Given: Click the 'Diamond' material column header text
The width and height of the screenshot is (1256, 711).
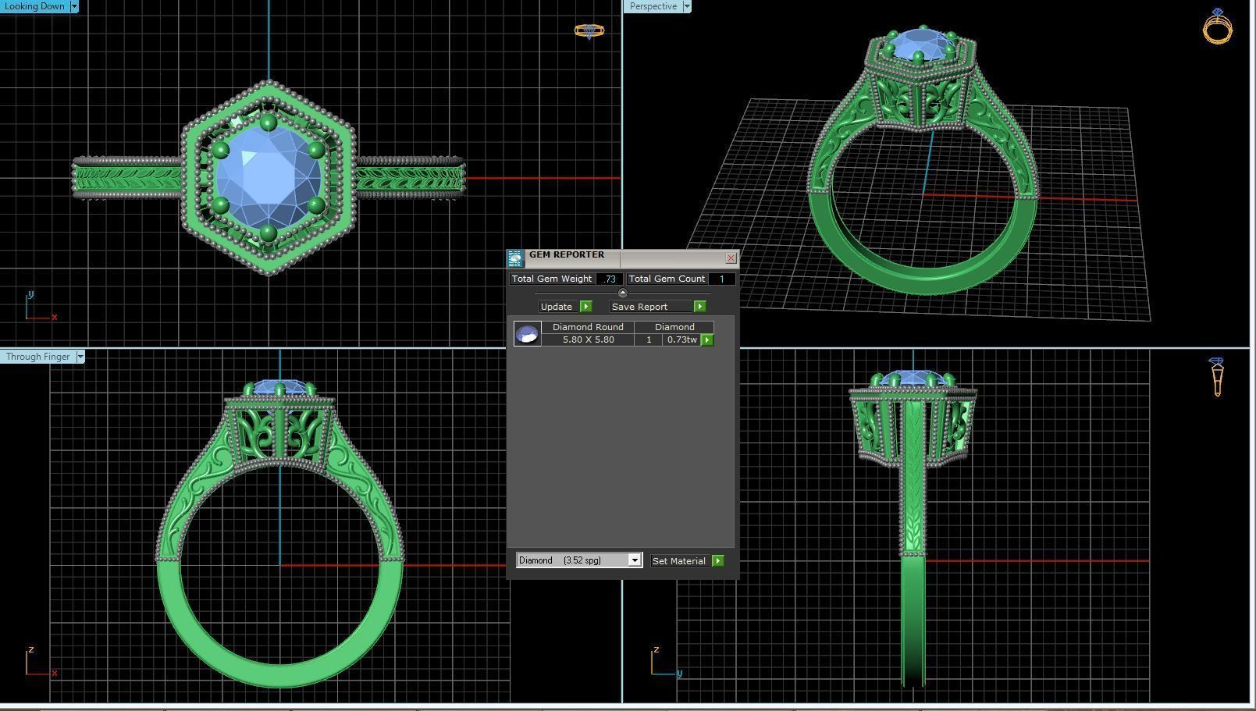Looking at the screenshot, I should 674,327.
